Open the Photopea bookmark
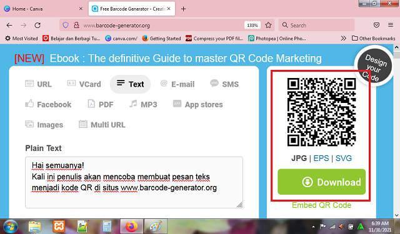This screenshot has width=400, height=234. (277, 39)
